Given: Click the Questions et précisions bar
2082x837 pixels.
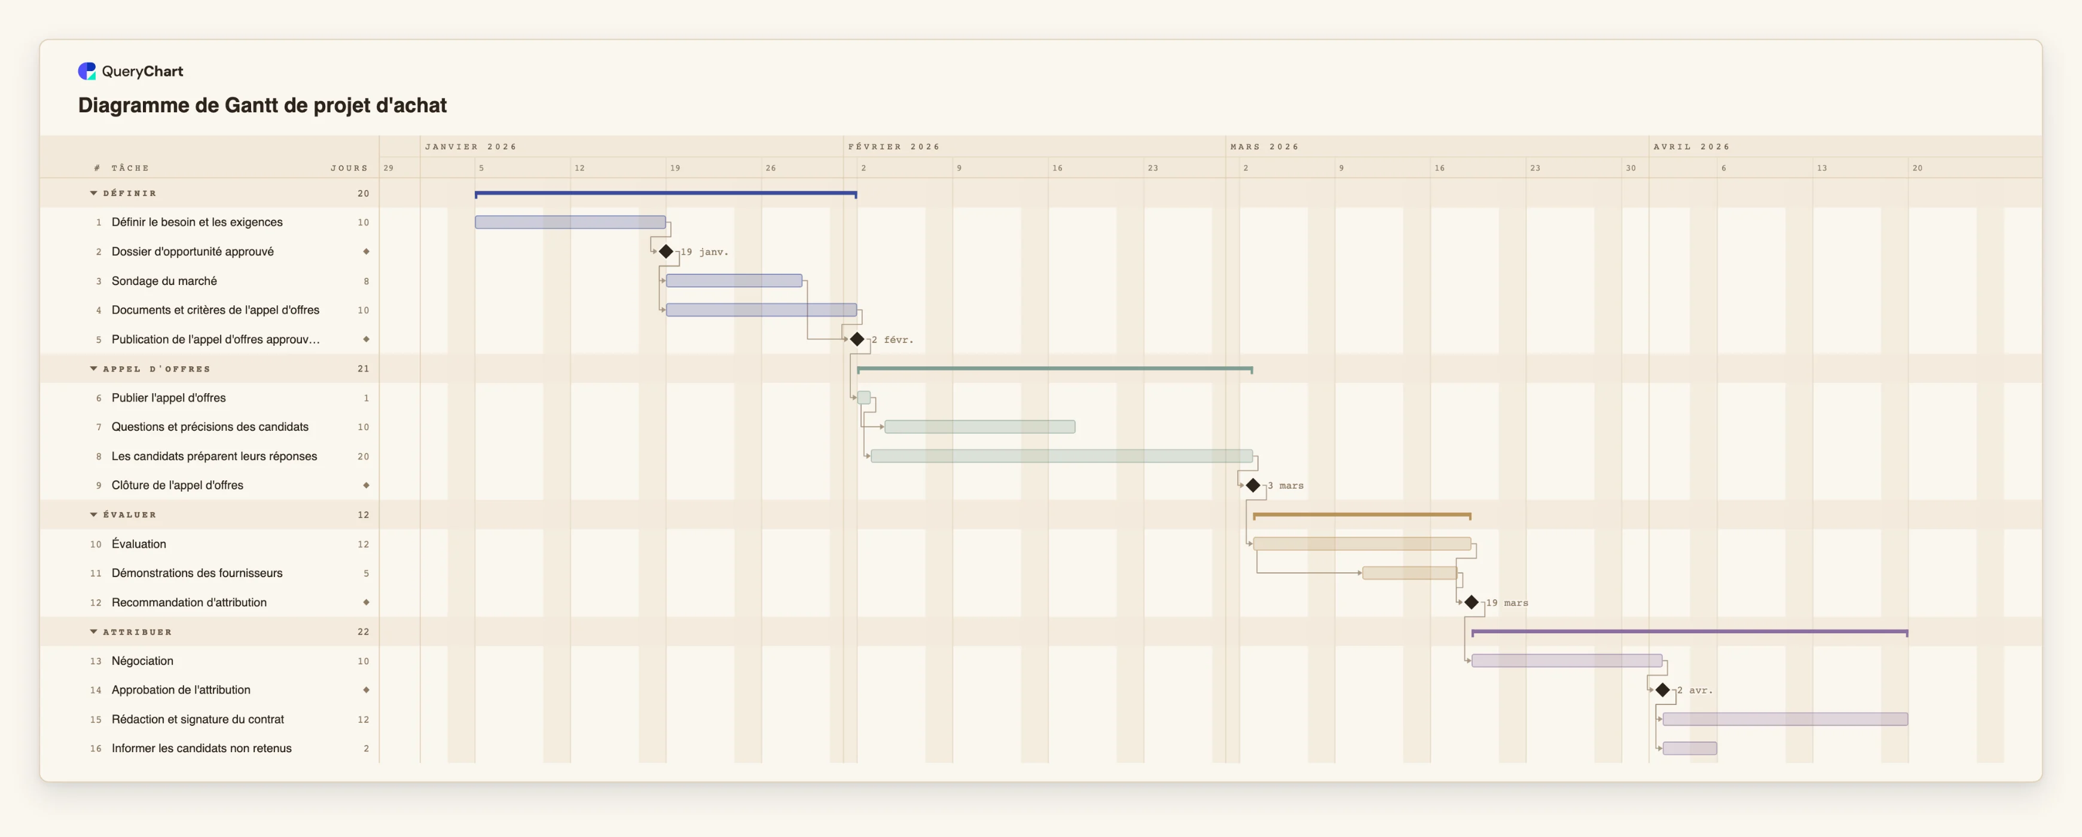Looking at the screenshot, I should coord(979,427).
